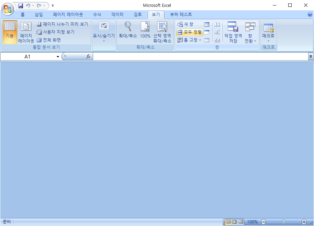Open the 매크로 dropdown arrow
This screenshot has width=314, height=226.
click(269, 41)
